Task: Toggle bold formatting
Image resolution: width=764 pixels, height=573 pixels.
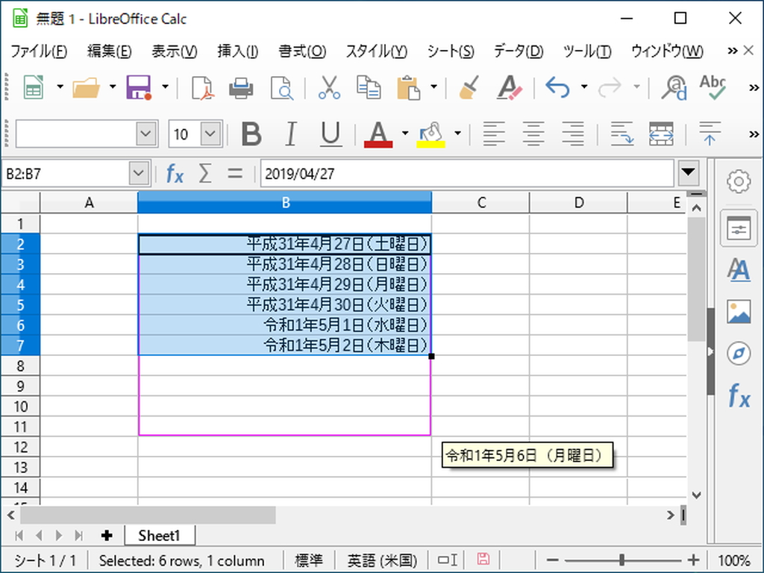Action: pos(251,134)
